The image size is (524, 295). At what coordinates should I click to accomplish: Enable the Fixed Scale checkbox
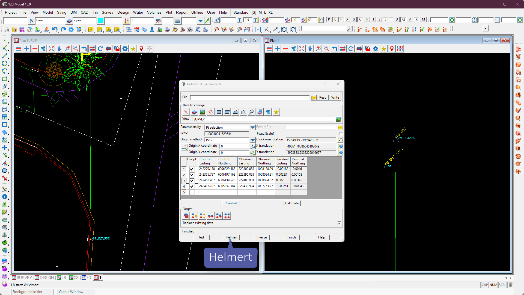click(x=341, y=134)
